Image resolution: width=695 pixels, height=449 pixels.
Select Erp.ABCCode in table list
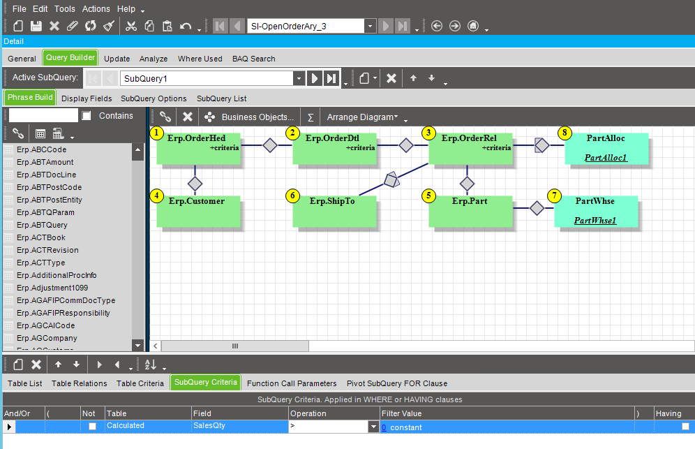tap(41, 149)
